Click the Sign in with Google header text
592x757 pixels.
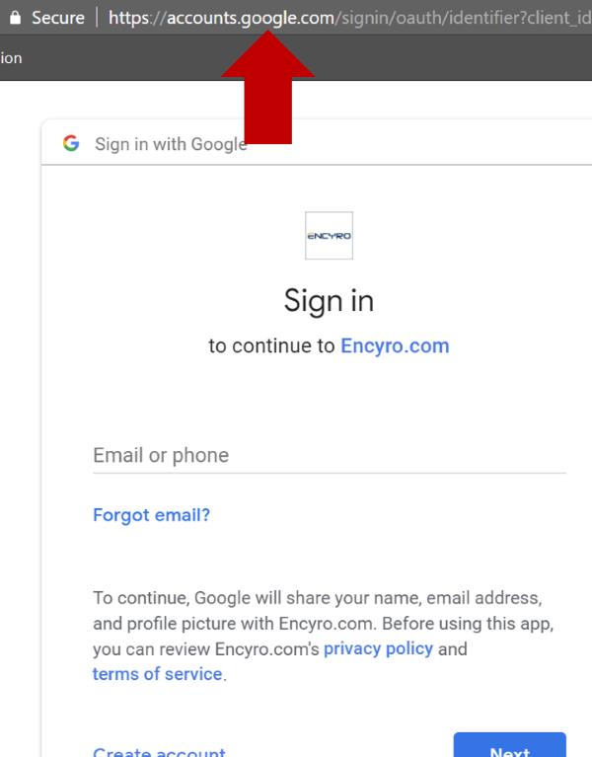click(x=171, y=144)
